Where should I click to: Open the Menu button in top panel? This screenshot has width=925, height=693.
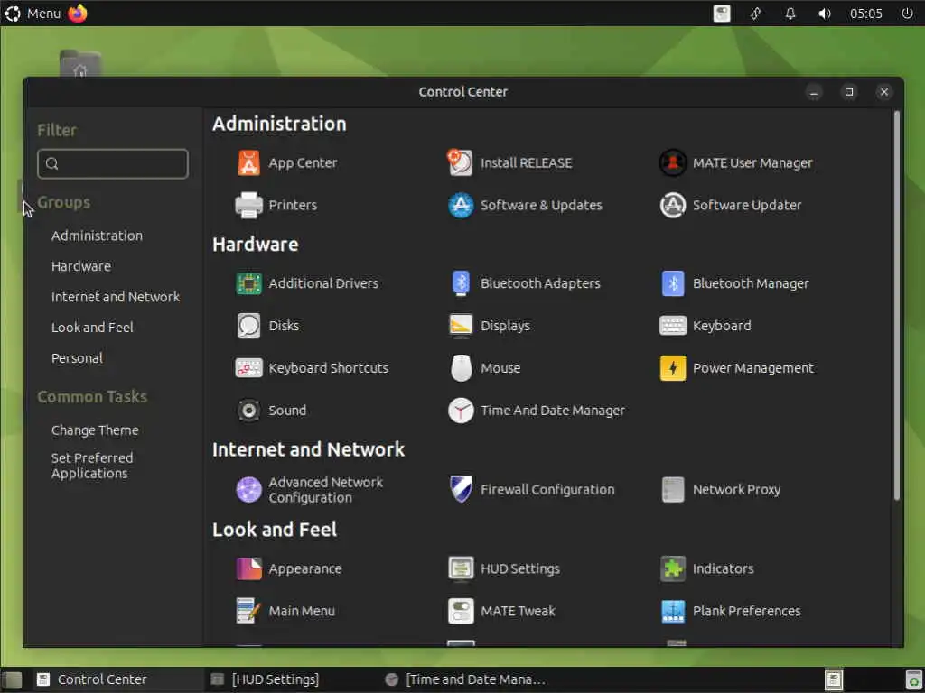(33, 13)
